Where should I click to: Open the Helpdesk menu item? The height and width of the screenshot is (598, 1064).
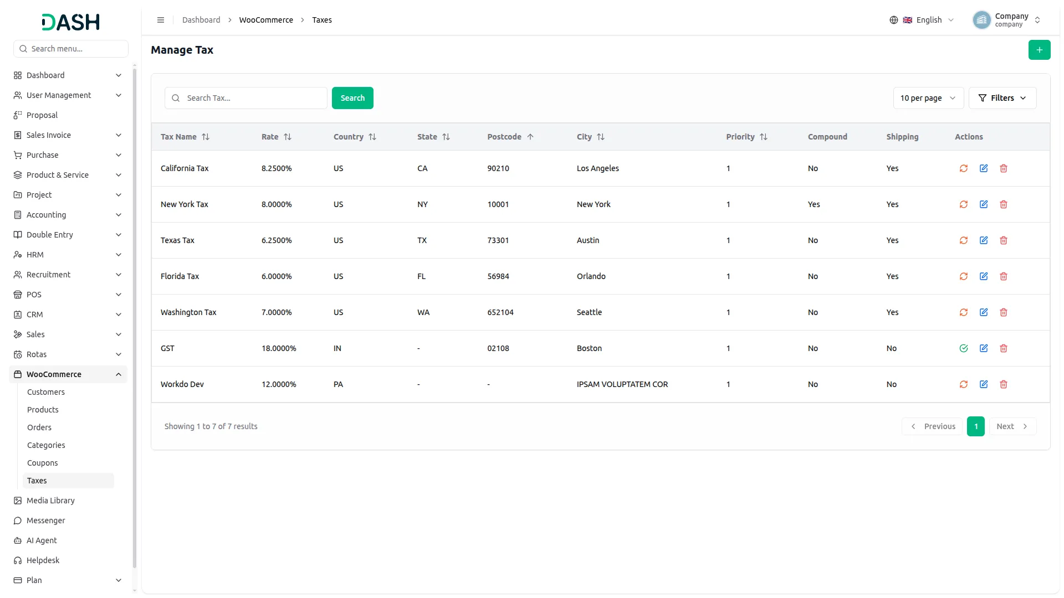click(68, 560)
